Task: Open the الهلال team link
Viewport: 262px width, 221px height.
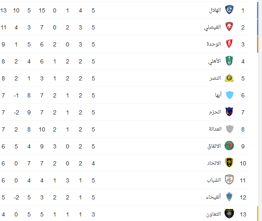Action: coord(215,10)
